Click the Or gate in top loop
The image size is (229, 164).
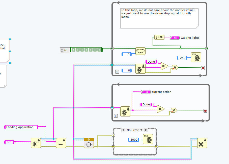coord(175,67)
